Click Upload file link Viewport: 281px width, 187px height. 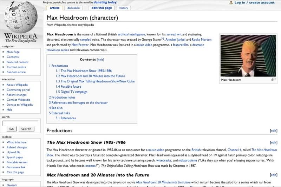[x=13, y=152]
